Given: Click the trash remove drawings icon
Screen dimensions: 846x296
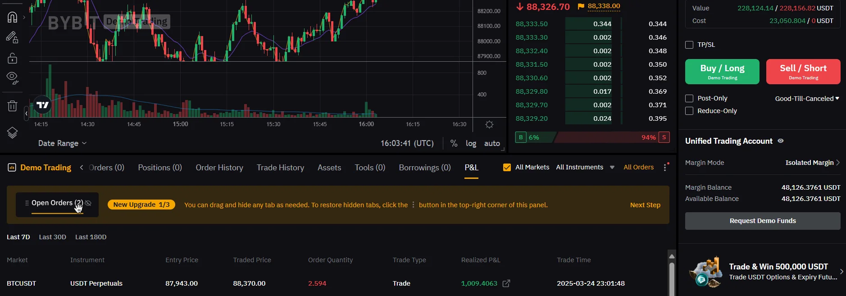Looking at the screenshot, I should coord(12,106).
